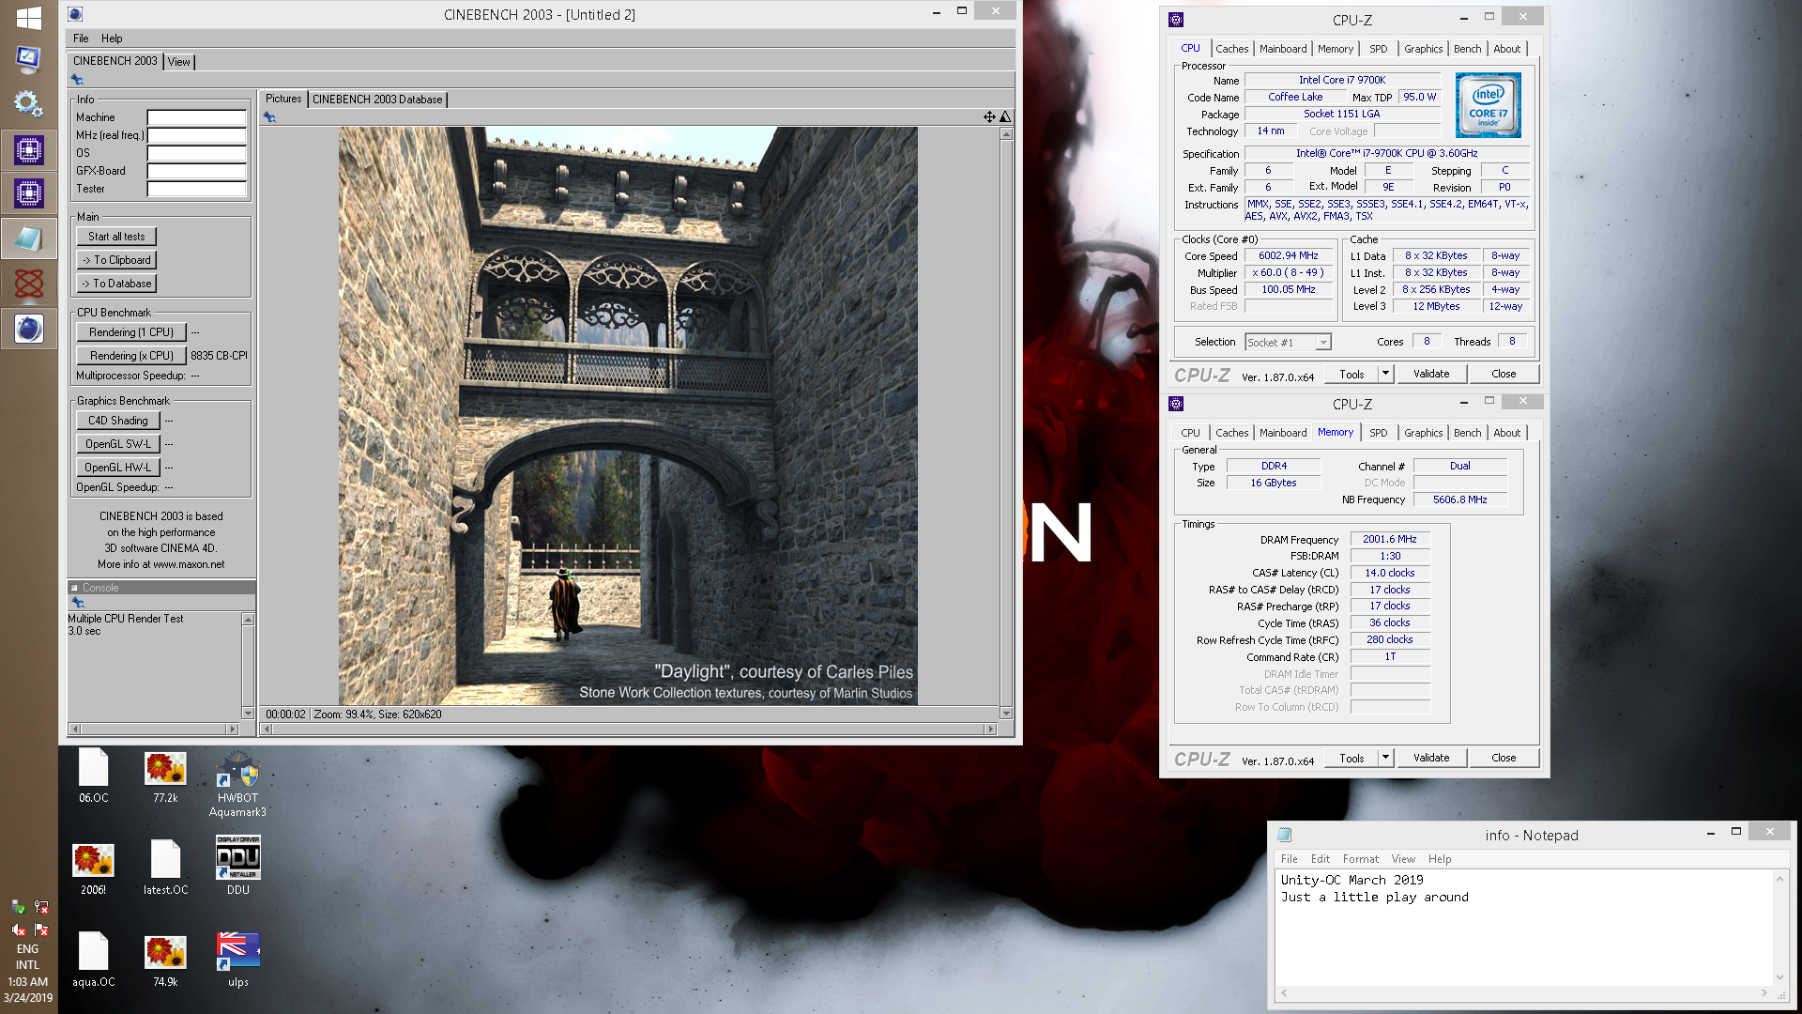The height and width of the screenshot is (1014, 1802).
Task: Open the 06.OC desktop file
Action: point(94,776)
